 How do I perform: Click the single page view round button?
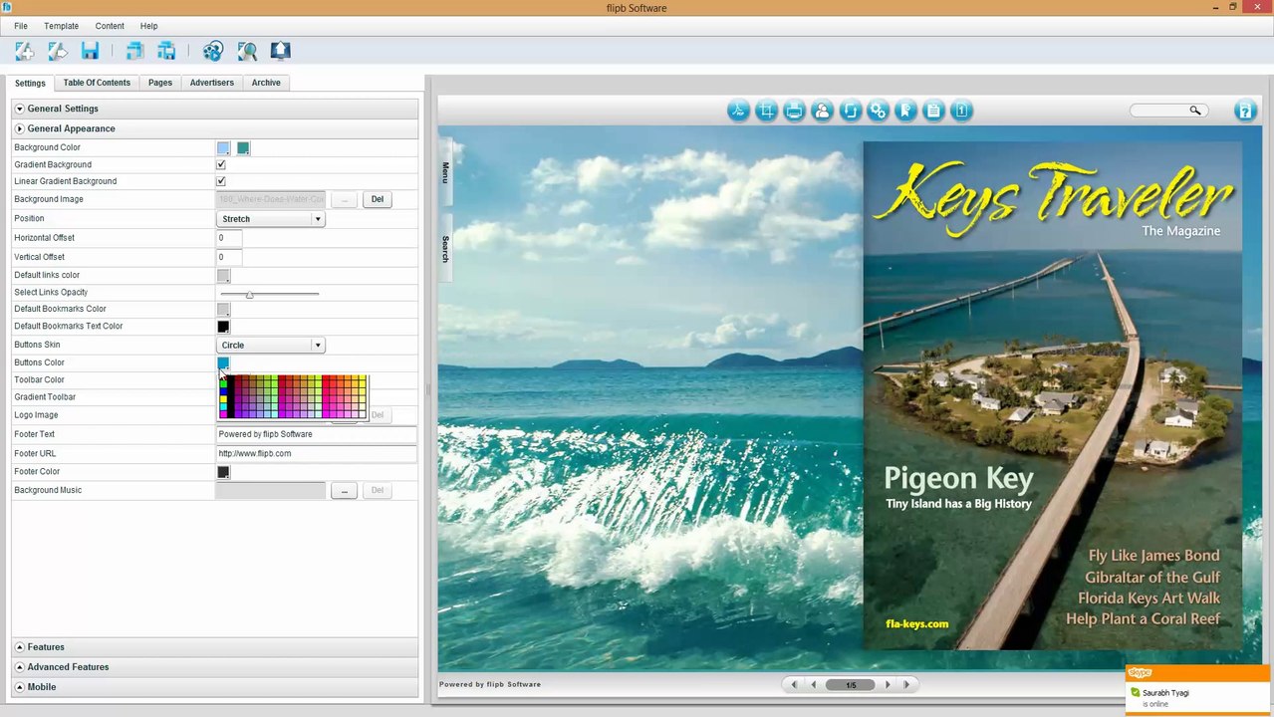pos(961,111)
